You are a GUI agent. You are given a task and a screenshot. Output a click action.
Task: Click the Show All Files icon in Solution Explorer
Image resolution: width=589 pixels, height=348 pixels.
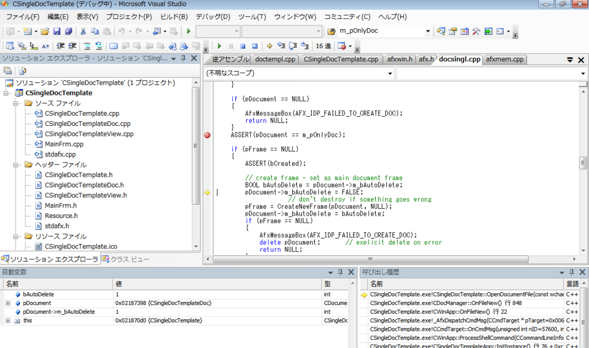[22, 71]
